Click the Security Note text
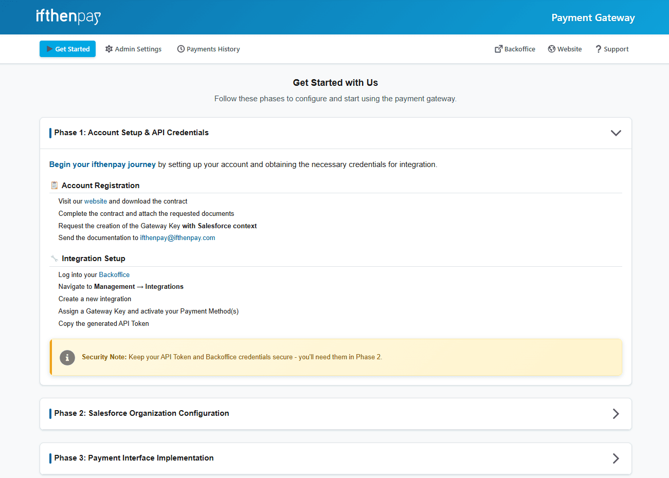 (232, 357)
